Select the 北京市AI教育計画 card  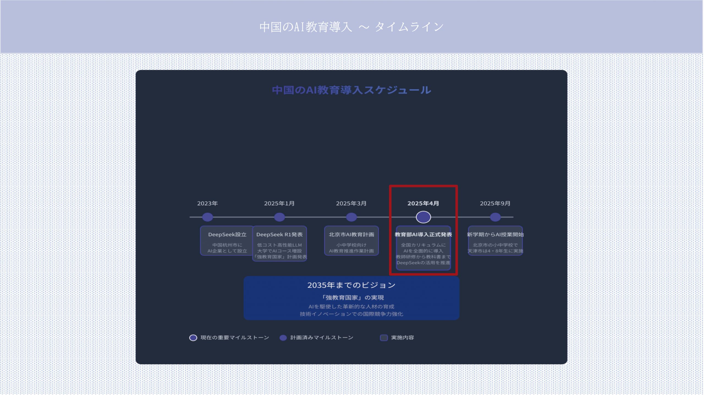coord(351,241)
